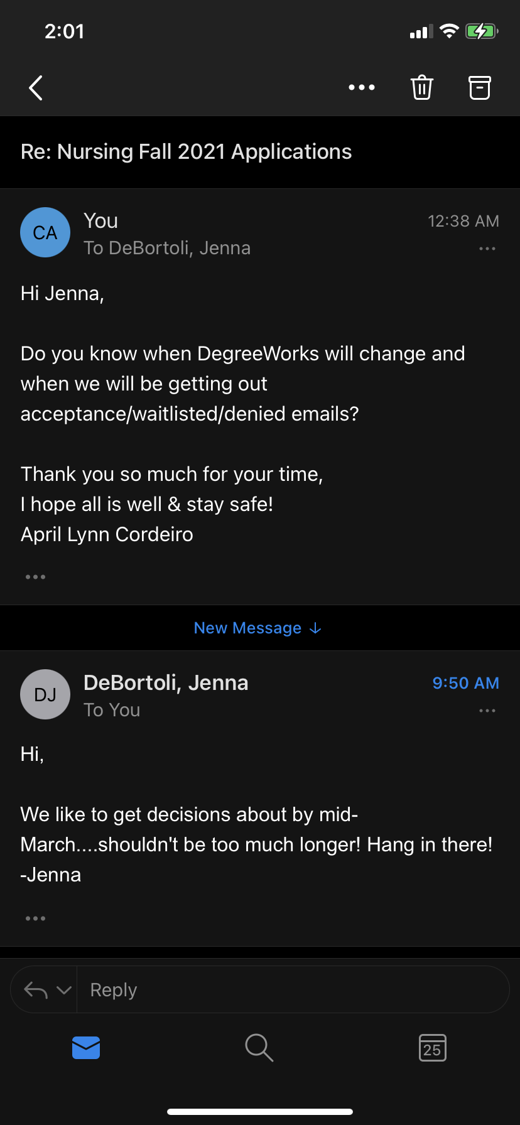The height and width of the screenshot is (1125, 520).
Task: Go back using the left chevron arrow
Action: click(x=36, y=88)
